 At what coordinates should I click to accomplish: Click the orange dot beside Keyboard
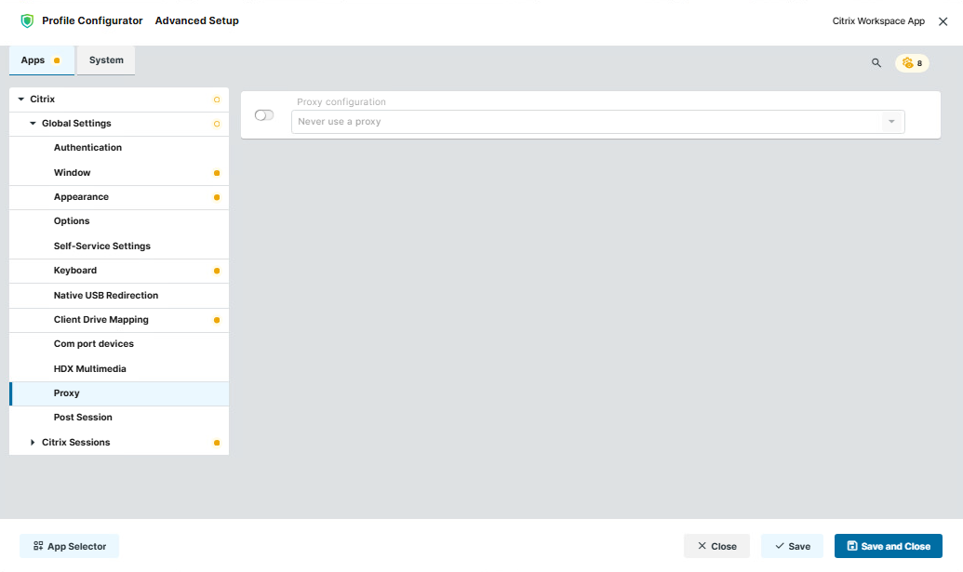[217, 271]
